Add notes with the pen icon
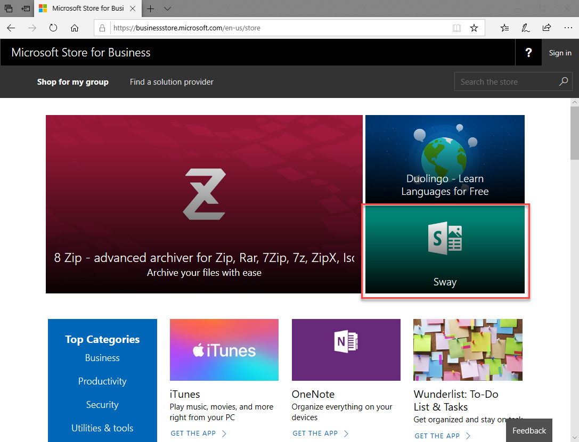Image resolution: width=579 pixels, height=442 pixels. (x=525, y=28)
